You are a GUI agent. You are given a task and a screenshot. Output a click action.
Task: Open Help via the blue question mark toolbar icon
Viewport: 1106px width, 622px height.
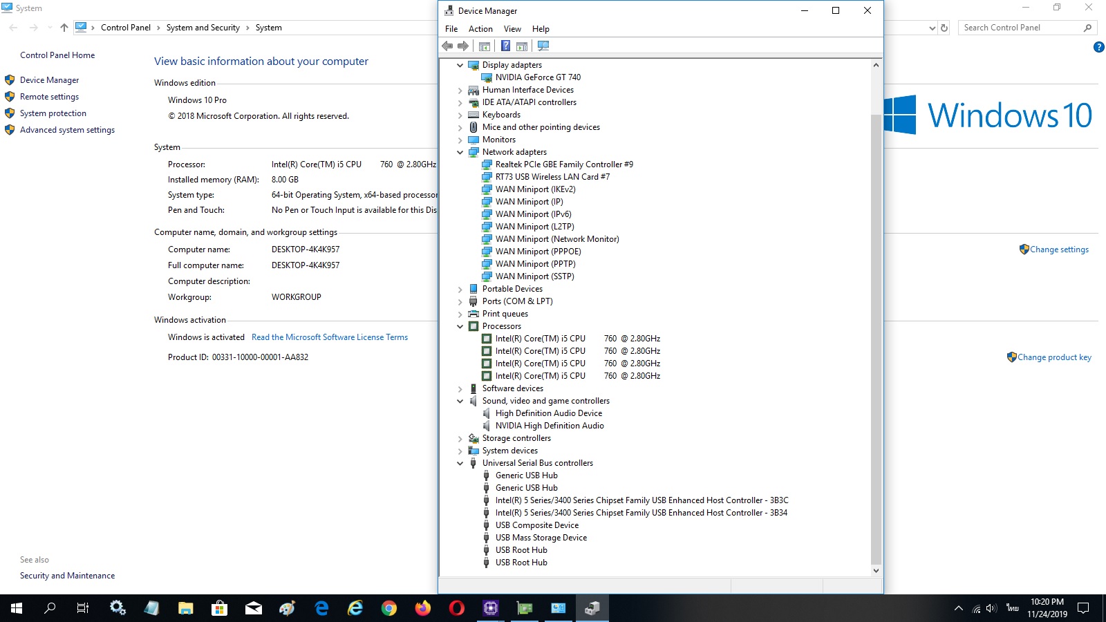tap(505, 46)
